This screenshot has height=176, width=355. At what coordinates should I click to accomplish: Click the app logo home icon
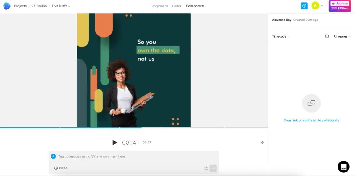coord(7,6)
